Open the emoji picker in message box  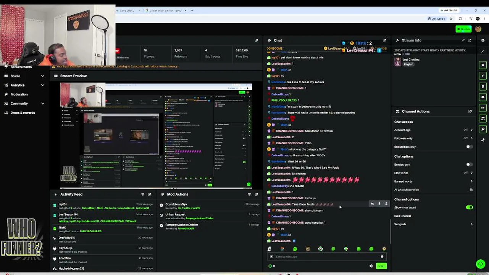coord(382,257)
